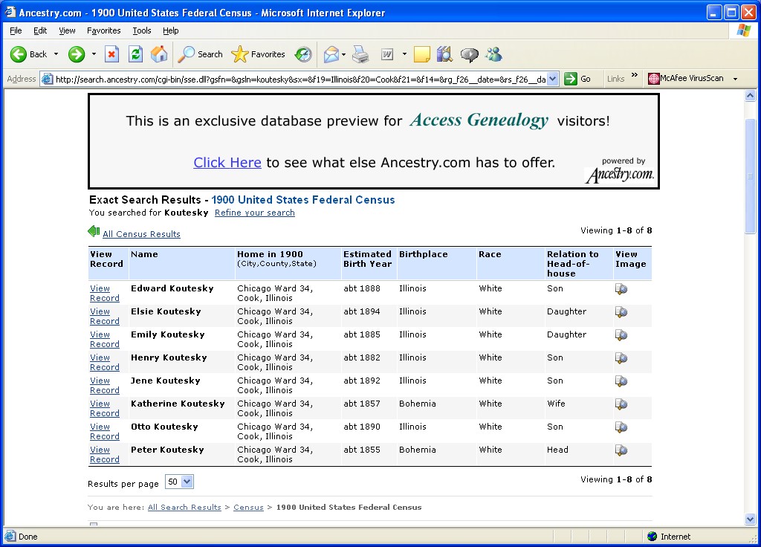Edit with Microsoft Word icon

[387, 54]
